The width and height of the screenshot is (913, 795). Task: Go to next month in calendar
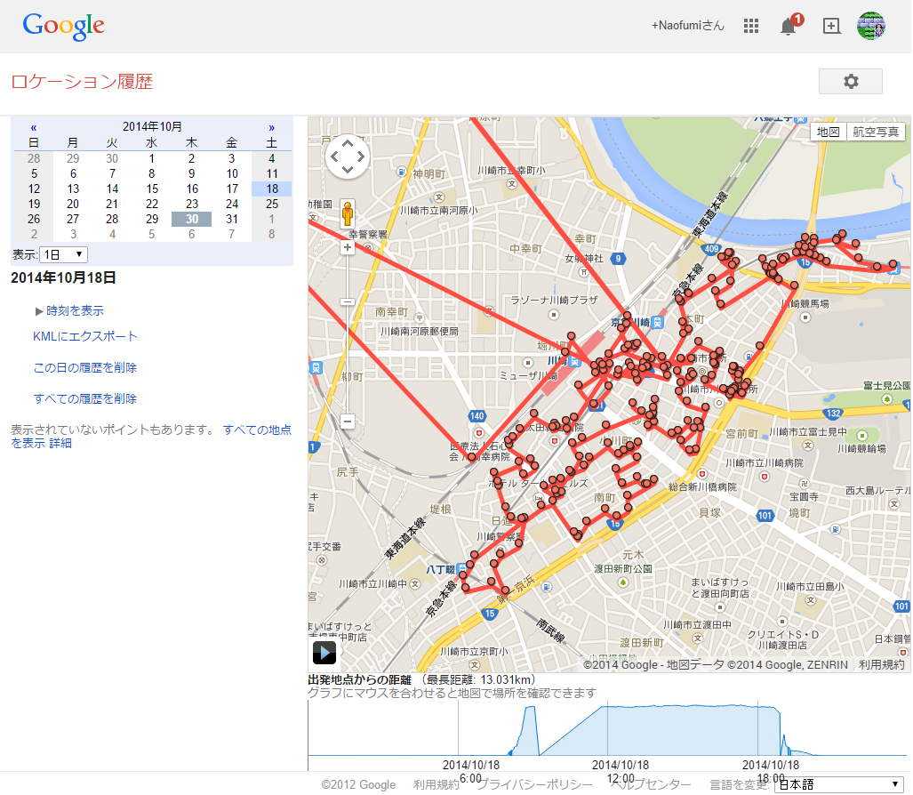click(x=271, y=127)
